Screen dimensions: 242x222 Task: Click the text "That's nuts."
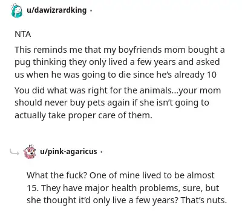click(x=204, y=200)
